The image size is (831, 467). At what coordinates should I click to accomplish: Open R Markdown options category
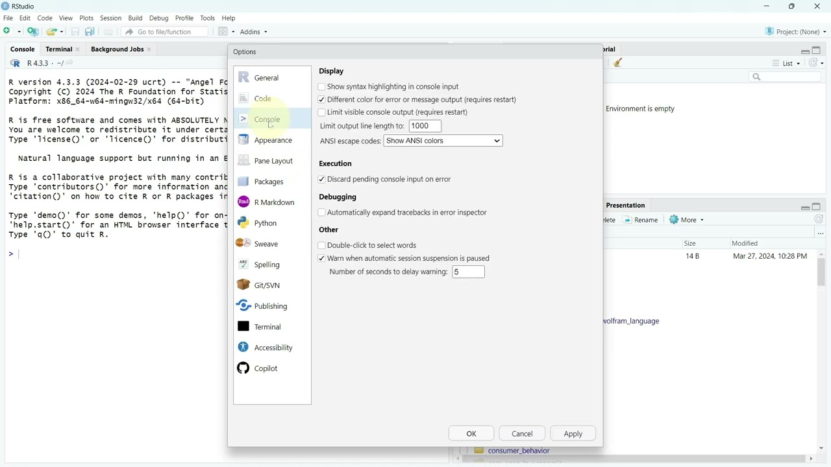tap(273, 202)
